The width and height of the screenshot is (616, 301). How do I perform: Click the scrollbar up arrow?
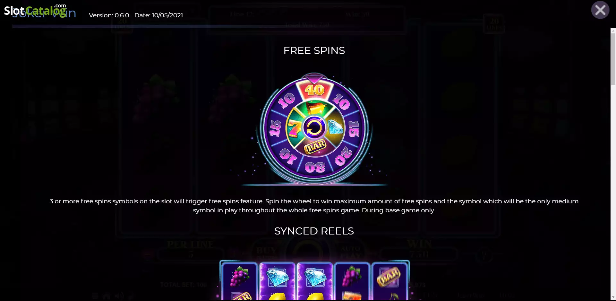(613, 31)
